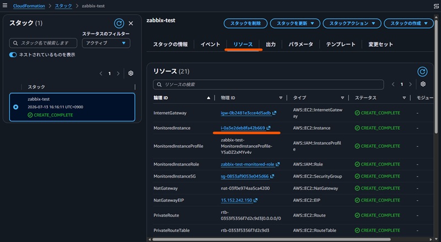This screenshot has height=242, width=441.
Task: Open スタック breadcrumb link
Action: [63, 6]
